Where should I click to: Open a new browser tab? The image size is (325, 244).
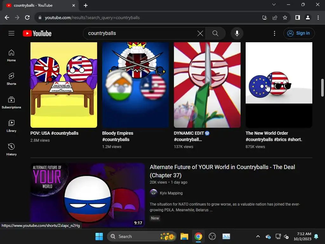pyautogui.click(x=86, y=5)
